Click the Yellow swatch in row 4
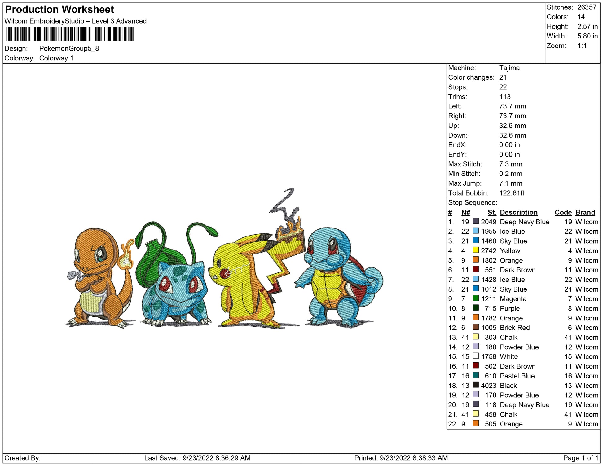 tap(475, 250)
